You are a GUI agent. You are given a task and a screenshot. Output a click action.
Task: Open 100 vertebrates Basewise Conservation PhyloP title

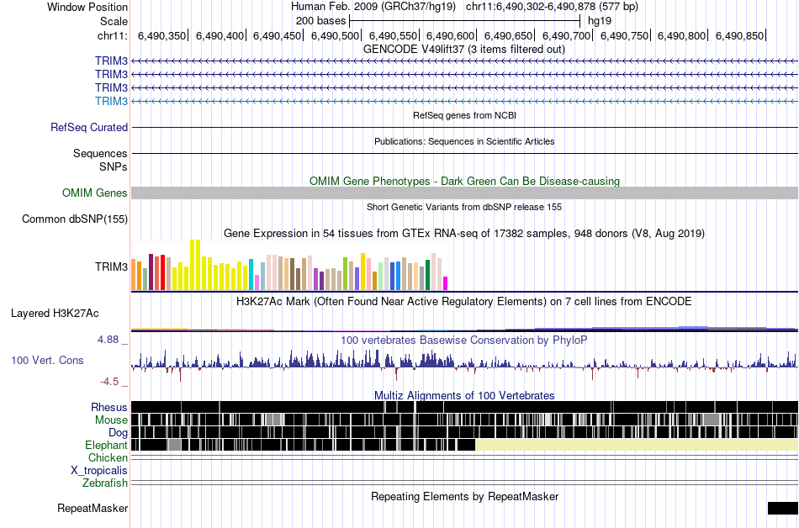coord(464,341)
